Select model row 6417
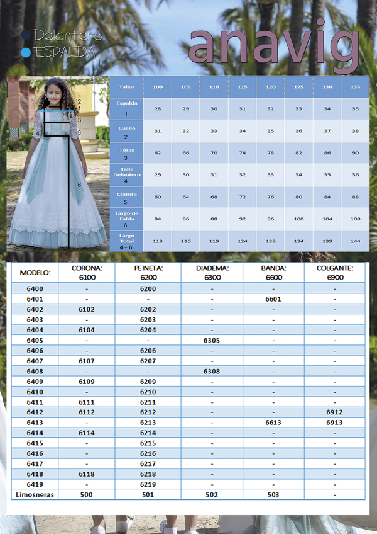377x534 pixels. (x=188, y=463)
